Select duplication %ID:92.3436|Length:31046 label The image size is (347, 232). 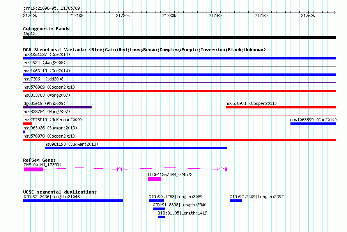click(51, 197)
